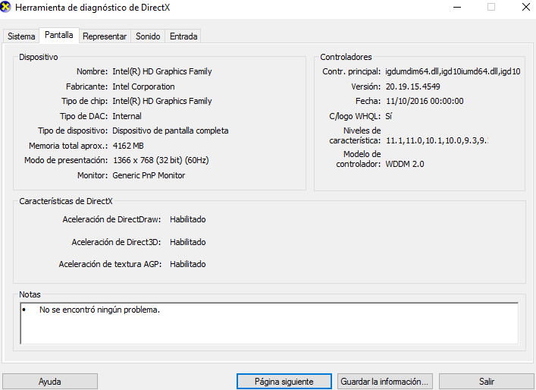Click the Página siguiente button
The height and width of the screenshot is (390, 536).
(x=284, y=382)
